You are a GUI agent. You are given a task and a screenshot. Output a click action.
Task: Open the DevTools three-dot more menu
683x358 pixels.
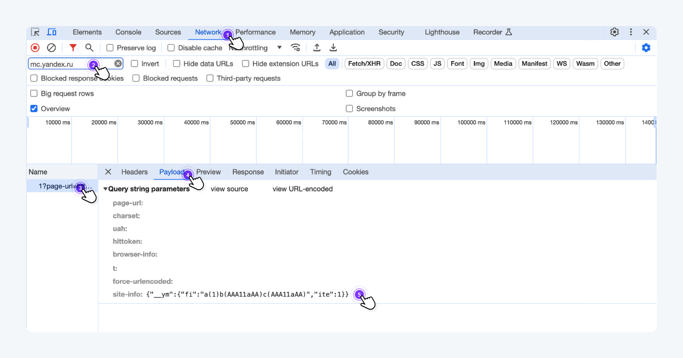coord(631,32)
